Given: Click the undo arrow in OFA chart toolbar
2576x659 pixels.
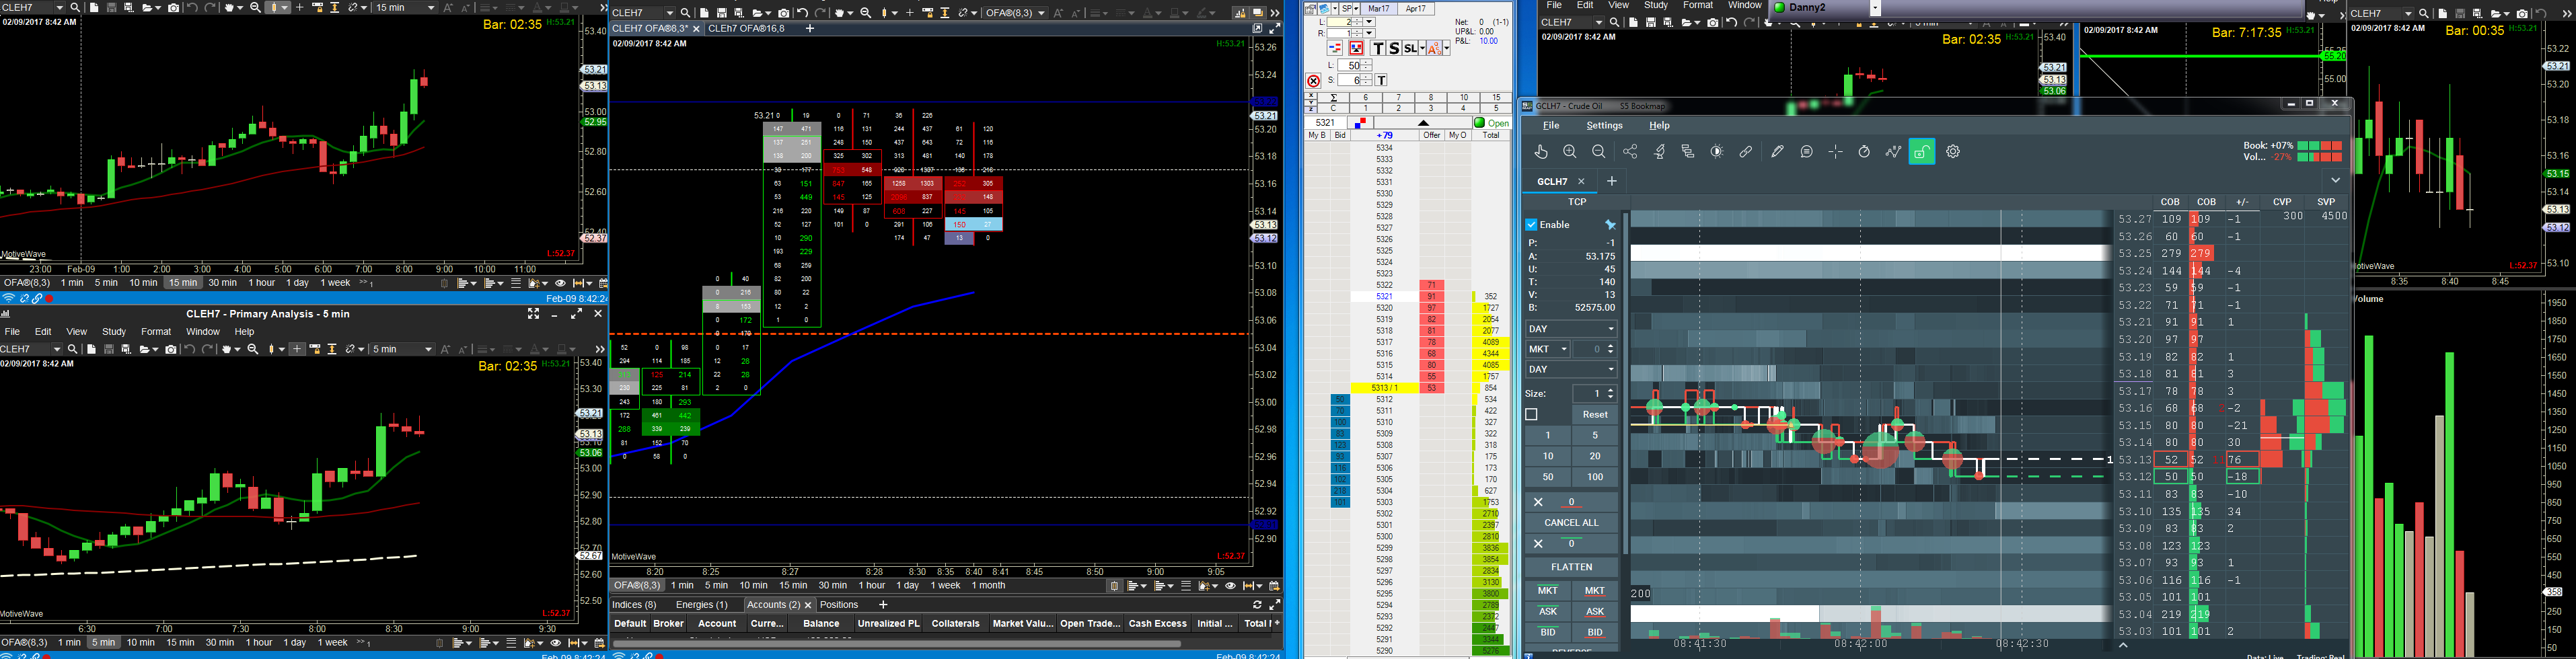Looking at the screenshot, I should click(x=802, y=13).
